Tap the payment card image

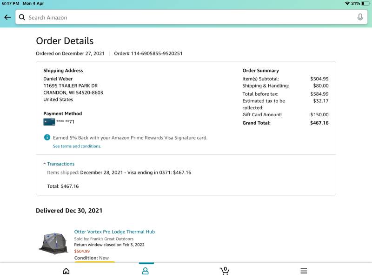[49, 122]
